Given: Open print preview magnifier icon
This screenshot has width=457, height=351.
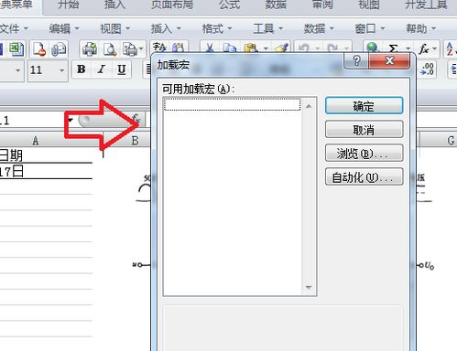Looking at the screenshot, I should 110,49.
